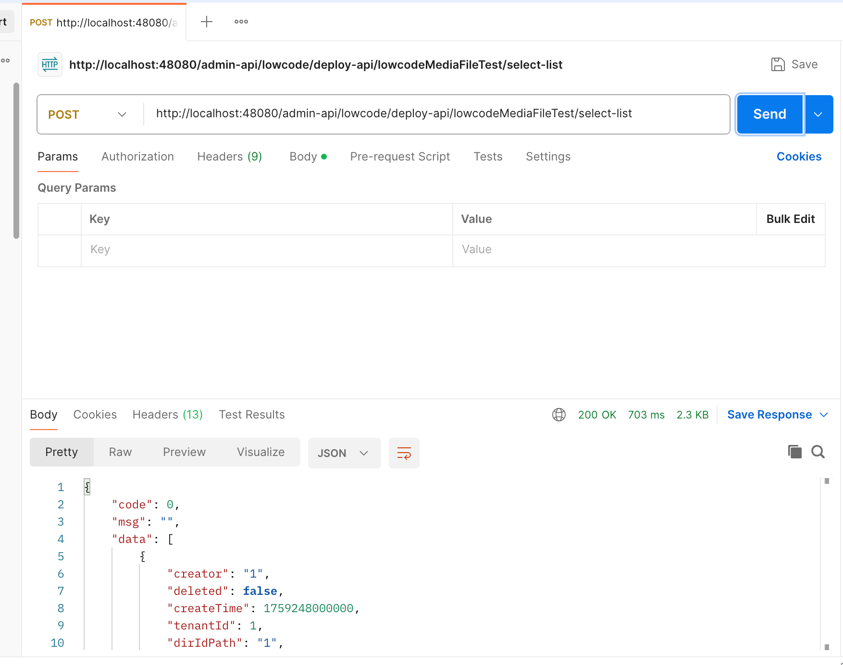Toggle the word wrap lines icon
Viewport: 843px width, 665px height.
(x=404, y=453)
